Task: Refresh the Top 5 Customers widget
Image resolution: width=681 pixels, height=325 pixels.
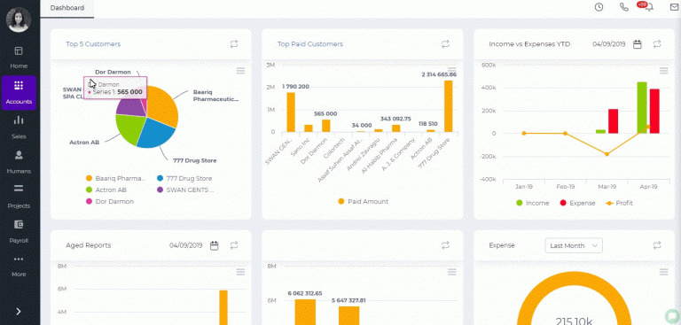Action: coord(234,43)
